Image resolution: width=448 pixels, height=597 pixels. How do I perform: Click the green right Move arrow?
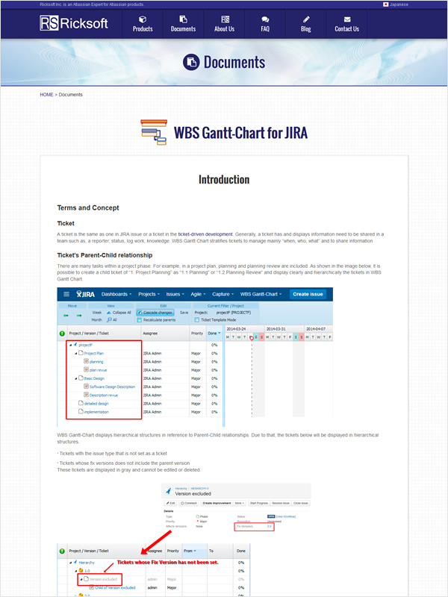(x=79, y=316)
